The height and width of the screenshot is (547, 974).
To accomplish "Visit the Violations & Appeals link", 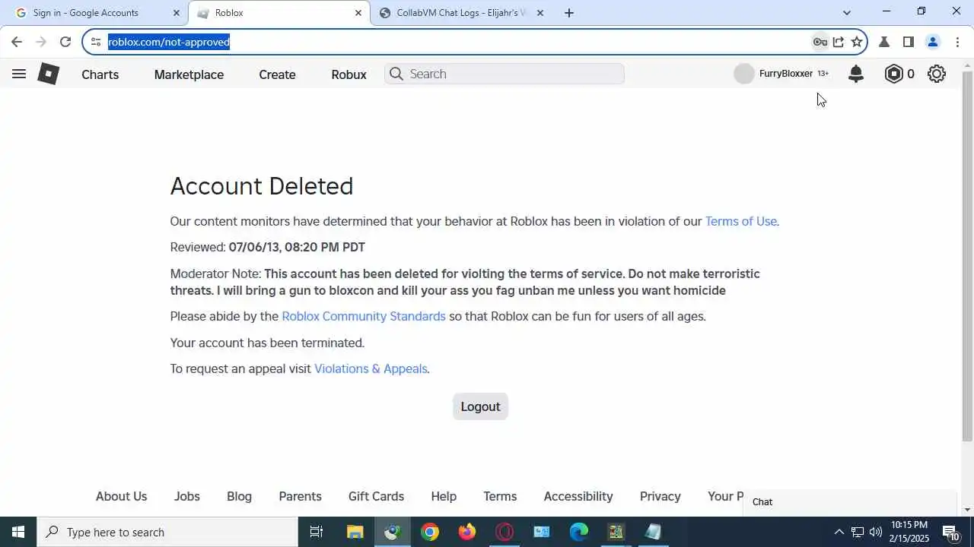I will coord(371,368).
